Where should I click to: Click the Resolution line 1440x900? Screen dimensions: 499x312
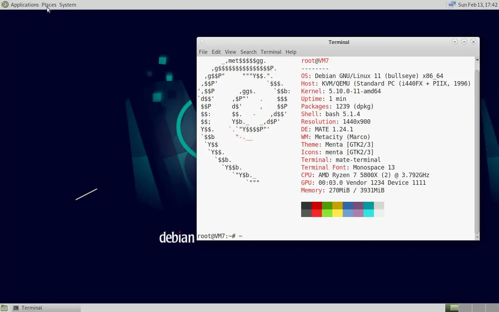[x=336, y=122]
